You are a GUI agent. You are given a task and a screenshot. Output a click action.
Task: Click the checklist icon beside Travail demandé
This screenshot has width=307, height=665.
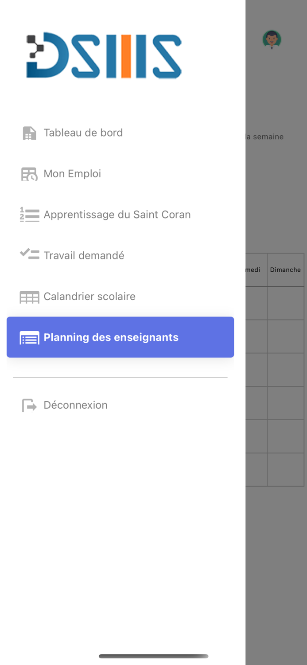(29, 254)
